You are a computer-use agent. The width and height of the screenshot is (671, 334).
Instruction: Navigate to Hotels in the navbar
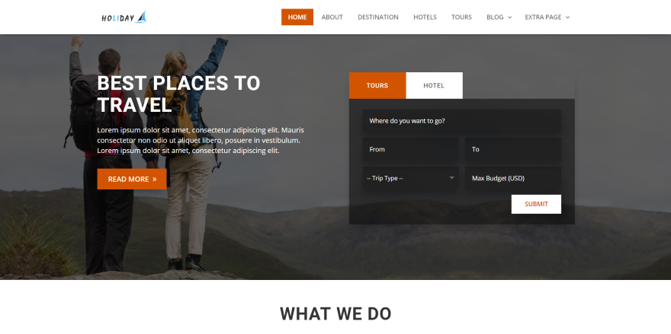coord(425,17)
